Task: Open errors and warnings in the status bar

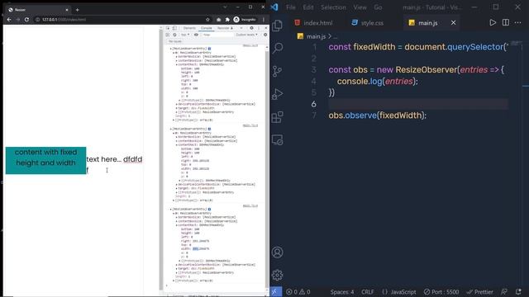Action: click(x=298, y=292)
